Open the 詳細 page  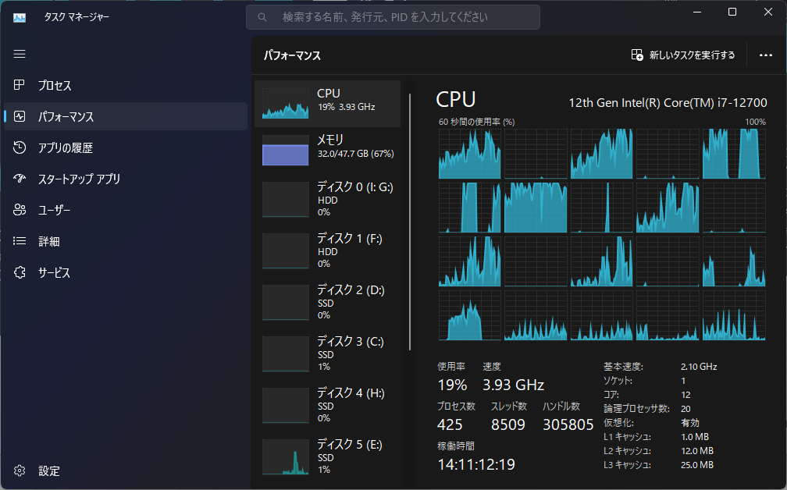click(126, 241)
